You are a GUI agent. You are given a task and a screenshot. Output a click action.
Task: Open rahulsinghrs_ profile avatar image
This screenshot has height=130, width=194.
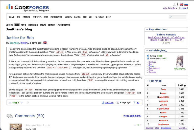(180, 61)
